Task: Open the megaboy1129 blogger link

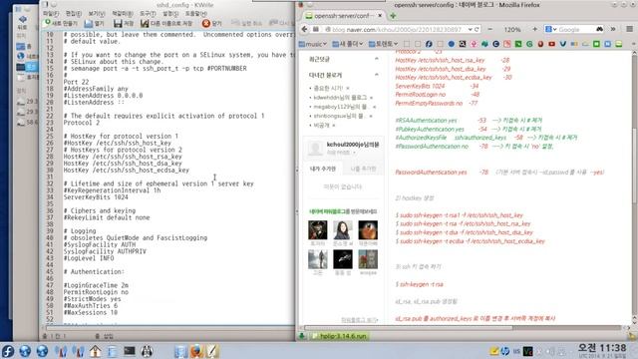Action: click(x=340, y=107)
